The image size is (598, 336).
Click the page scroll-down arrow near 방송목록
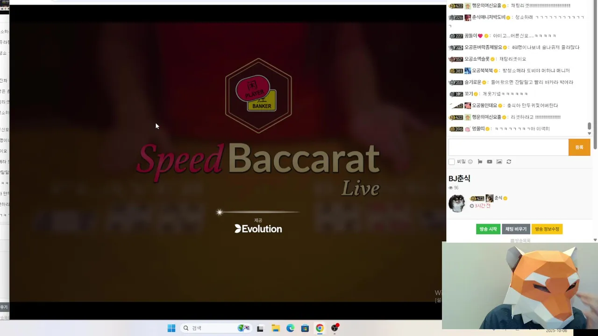595,240
